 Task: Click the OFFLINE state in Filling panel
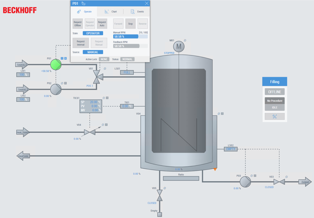274,92
